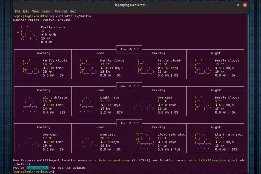Viewport: 261px width, 174px height.
Task: Click the terminal vertical scrollbar
Action: (248, 93)
